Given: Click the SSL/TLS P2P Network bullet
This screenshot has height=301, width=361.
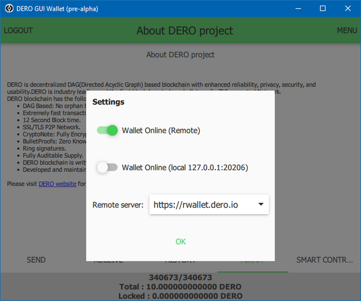Looking at the screenshot, I should tap(51, 127).
